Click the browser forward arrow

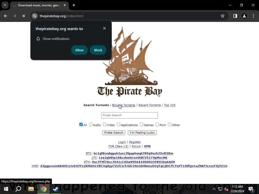coord(15,16)
